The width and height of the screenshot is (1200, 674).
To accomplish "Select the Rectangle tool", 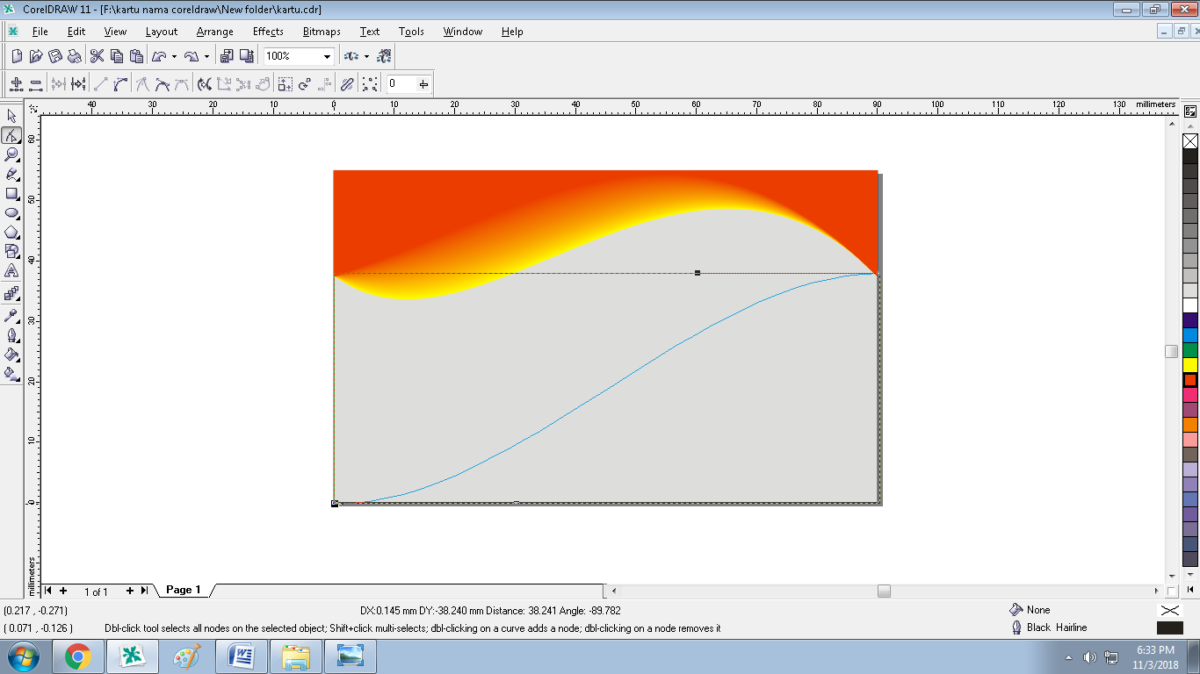I will (x=12, y=193).
